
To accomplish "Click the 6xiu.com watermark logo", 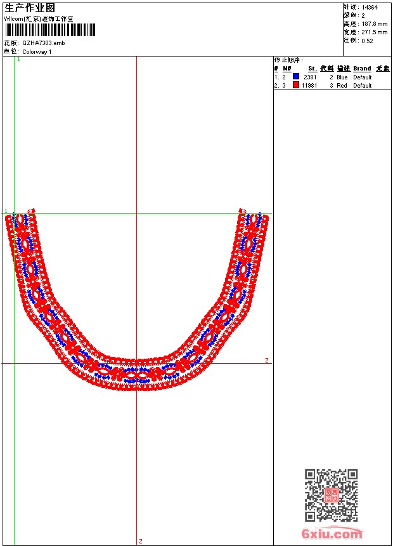I will [332, 535].
